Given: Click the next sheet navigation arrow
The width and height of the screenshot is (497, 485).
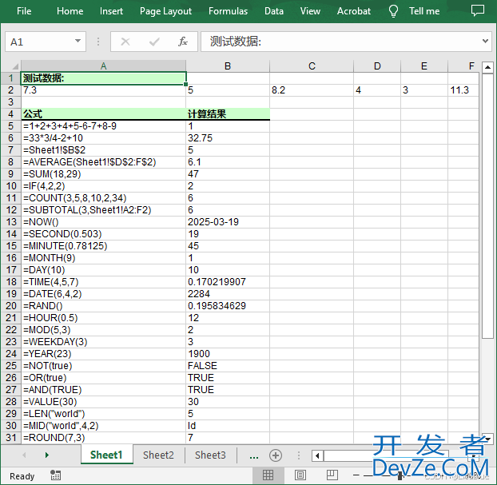Looking at the screenshot, I should pos(47,455).
